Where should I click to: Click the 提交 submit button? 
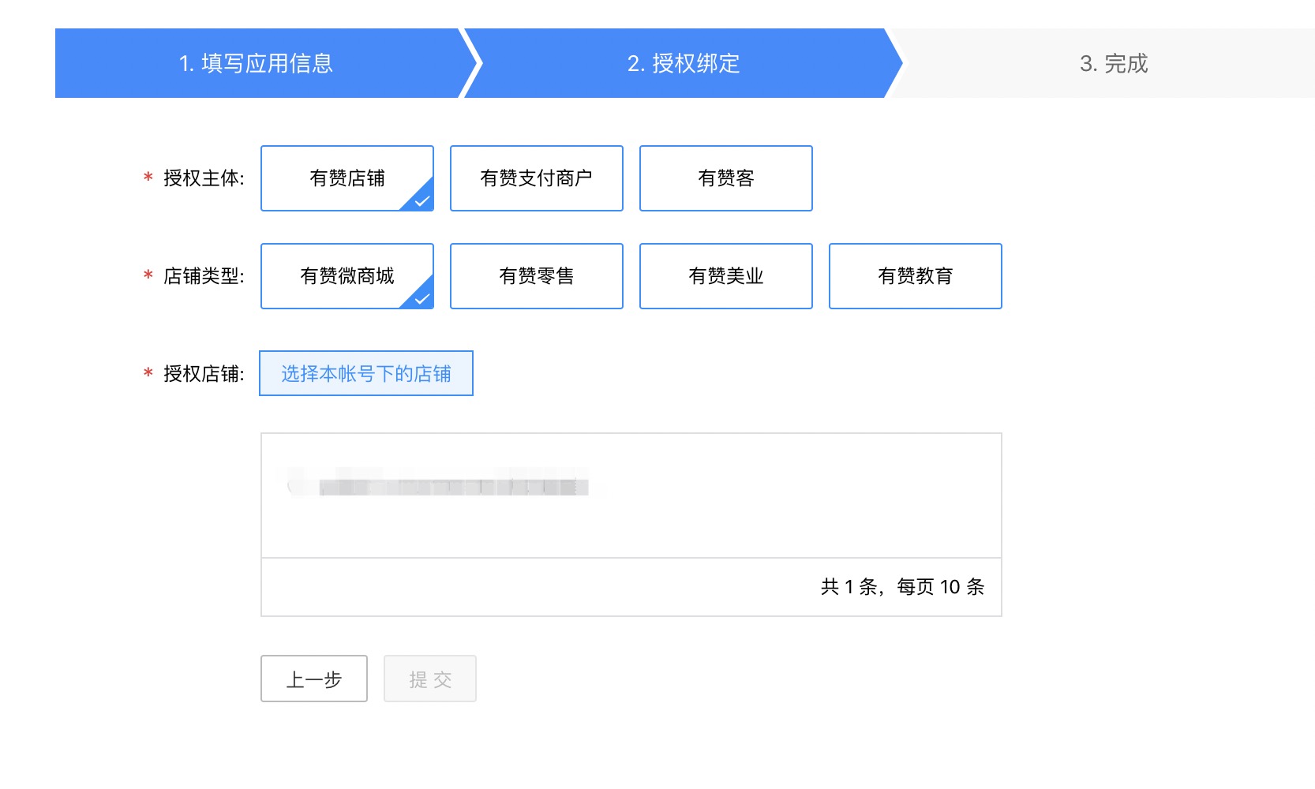pos(430,679)
